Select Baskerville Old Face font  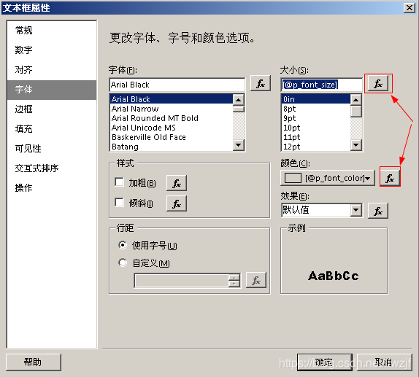[x=172, y=137]
